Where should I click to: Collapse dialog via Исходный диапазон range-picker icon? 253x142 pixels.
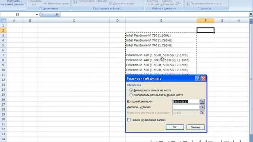click(x=202, y=101)
